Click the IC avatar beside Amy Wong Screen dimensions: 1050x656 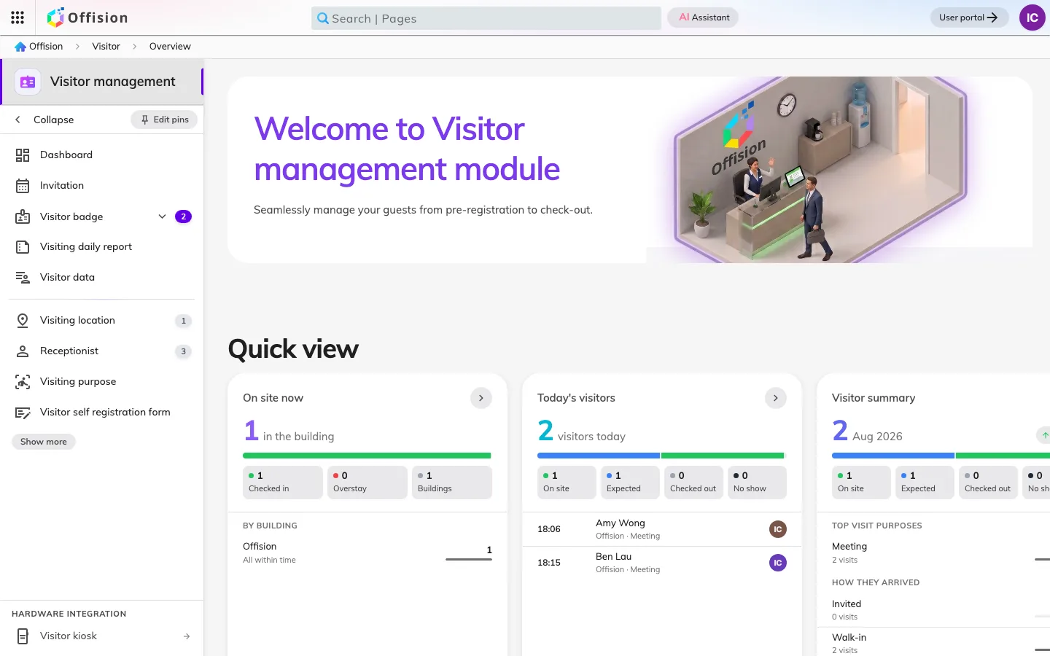[x=778, y=529]
